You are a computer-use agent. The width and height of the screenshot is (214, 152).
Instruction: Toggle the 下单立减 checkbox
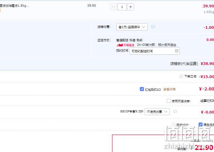[181, 76]
